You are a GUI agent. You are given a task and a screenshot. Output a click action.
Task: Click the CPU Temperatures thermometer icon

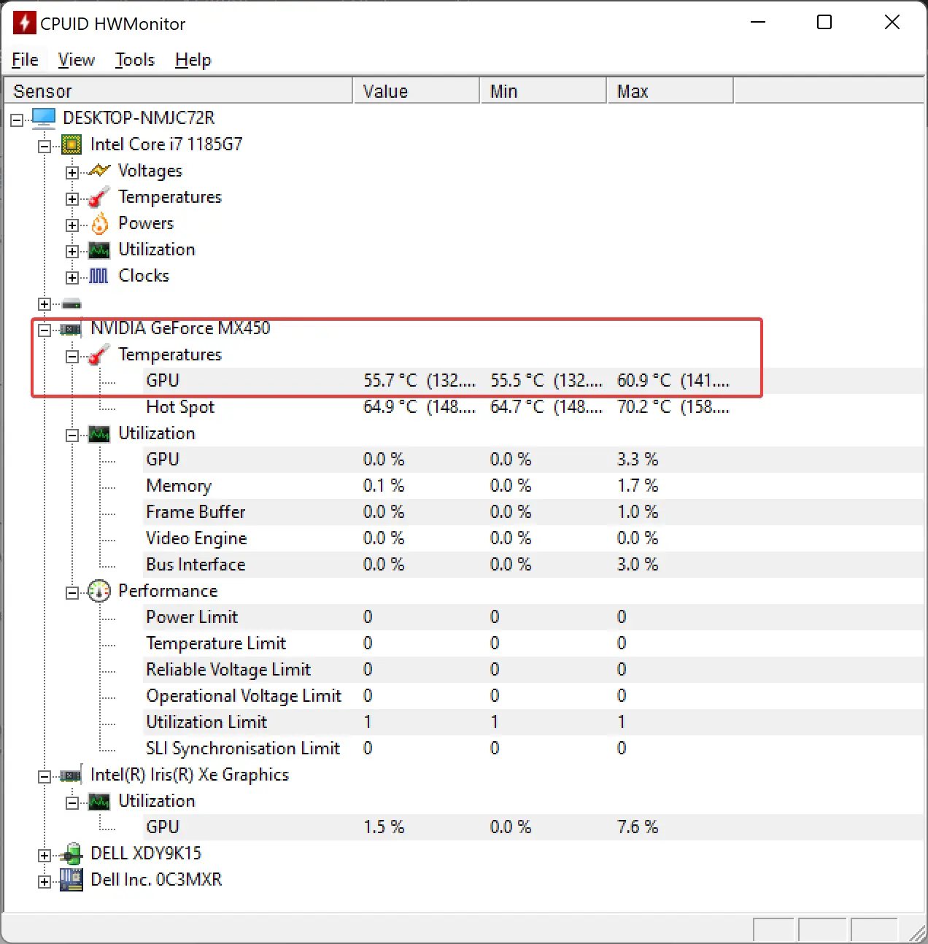[x=99, y=197]
